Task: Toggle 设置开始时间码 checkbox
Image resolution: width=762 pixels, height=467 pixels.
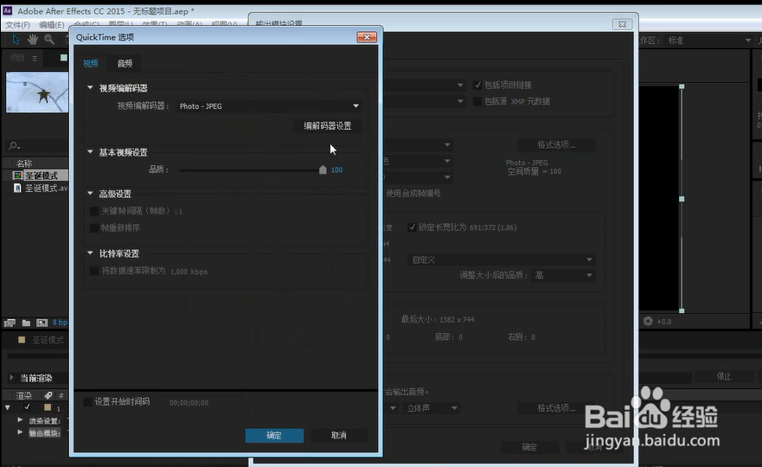Action: click(87, 401)
